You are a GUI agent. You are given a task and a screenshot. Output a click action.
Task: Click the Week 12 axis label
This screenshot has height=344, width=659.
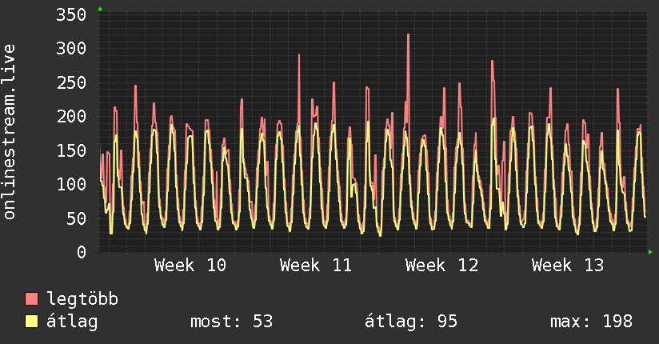click(441, 266)
